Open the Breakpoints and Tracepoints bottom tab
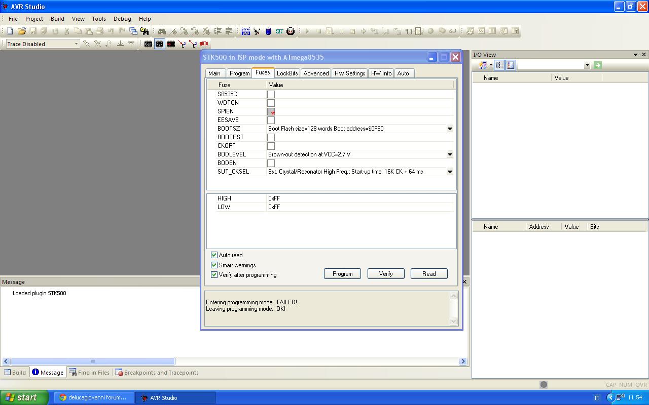This screenshot has height=405, width=649. pos(157,373)
